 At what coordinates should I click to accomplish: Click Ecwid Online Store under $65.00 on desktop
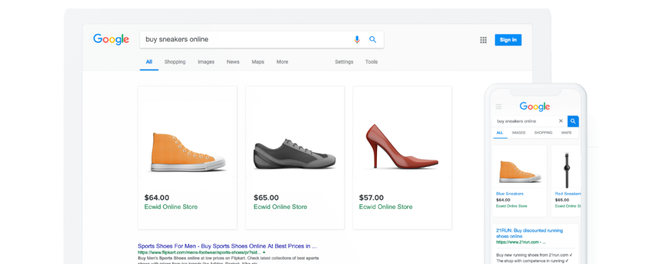coord(280,207)
